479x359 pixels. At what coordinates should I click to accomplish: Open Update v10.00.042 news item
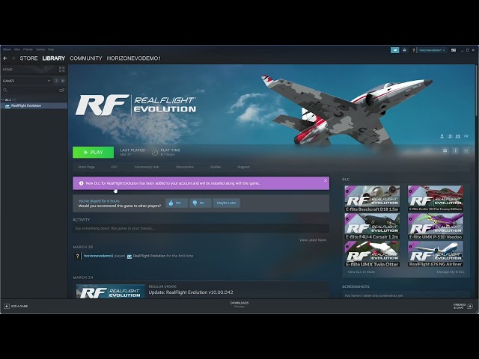click(x=191, y=292)
